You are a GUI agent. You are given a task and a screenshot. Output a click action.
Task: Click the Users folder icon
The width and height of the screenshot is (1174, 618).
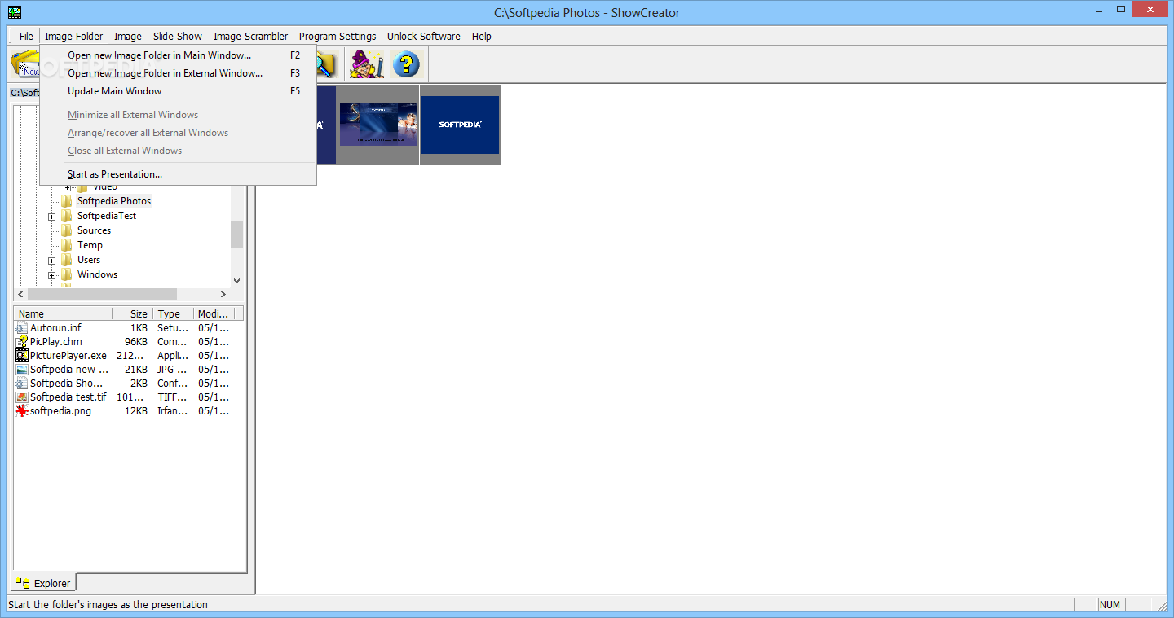[67, 260]
